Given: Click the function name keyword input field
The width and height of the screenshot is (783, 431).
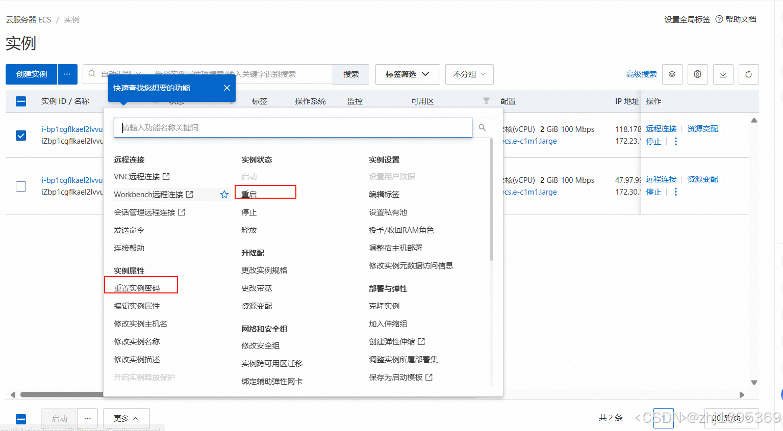Looking at the screenshot, I should click(293, 128).
